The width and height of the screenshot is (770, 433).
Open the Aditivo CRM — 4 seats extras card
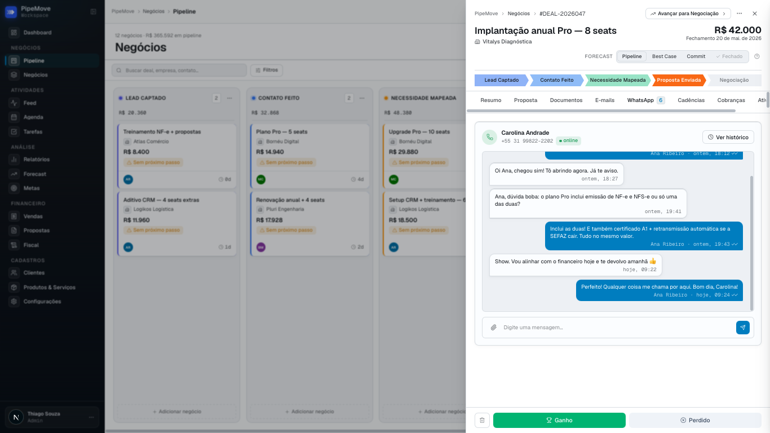coord(177,223)
